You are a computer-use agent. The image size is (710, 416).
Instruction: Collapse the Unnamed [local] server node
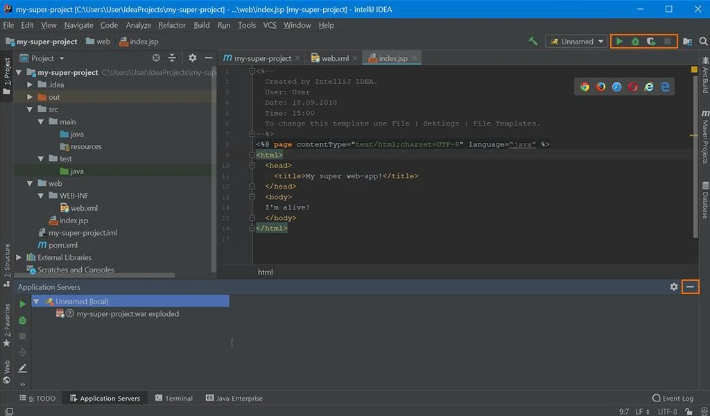[x=36, y=302]
